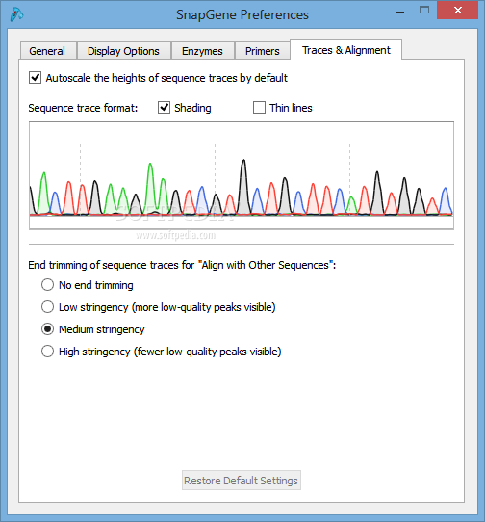Go to the Enzymes tab

[x=203, y=51]
